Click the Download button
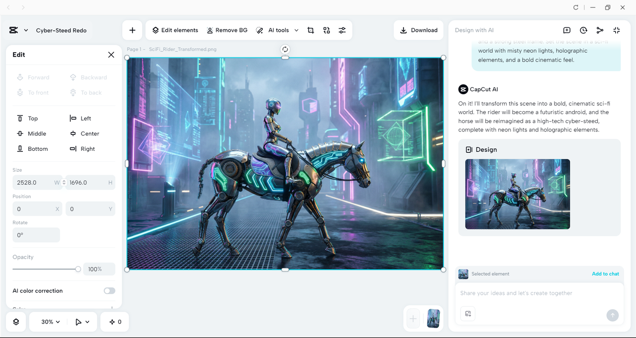Image resolution: width=636 pixels, height=338 pixels. coord(418,30)
